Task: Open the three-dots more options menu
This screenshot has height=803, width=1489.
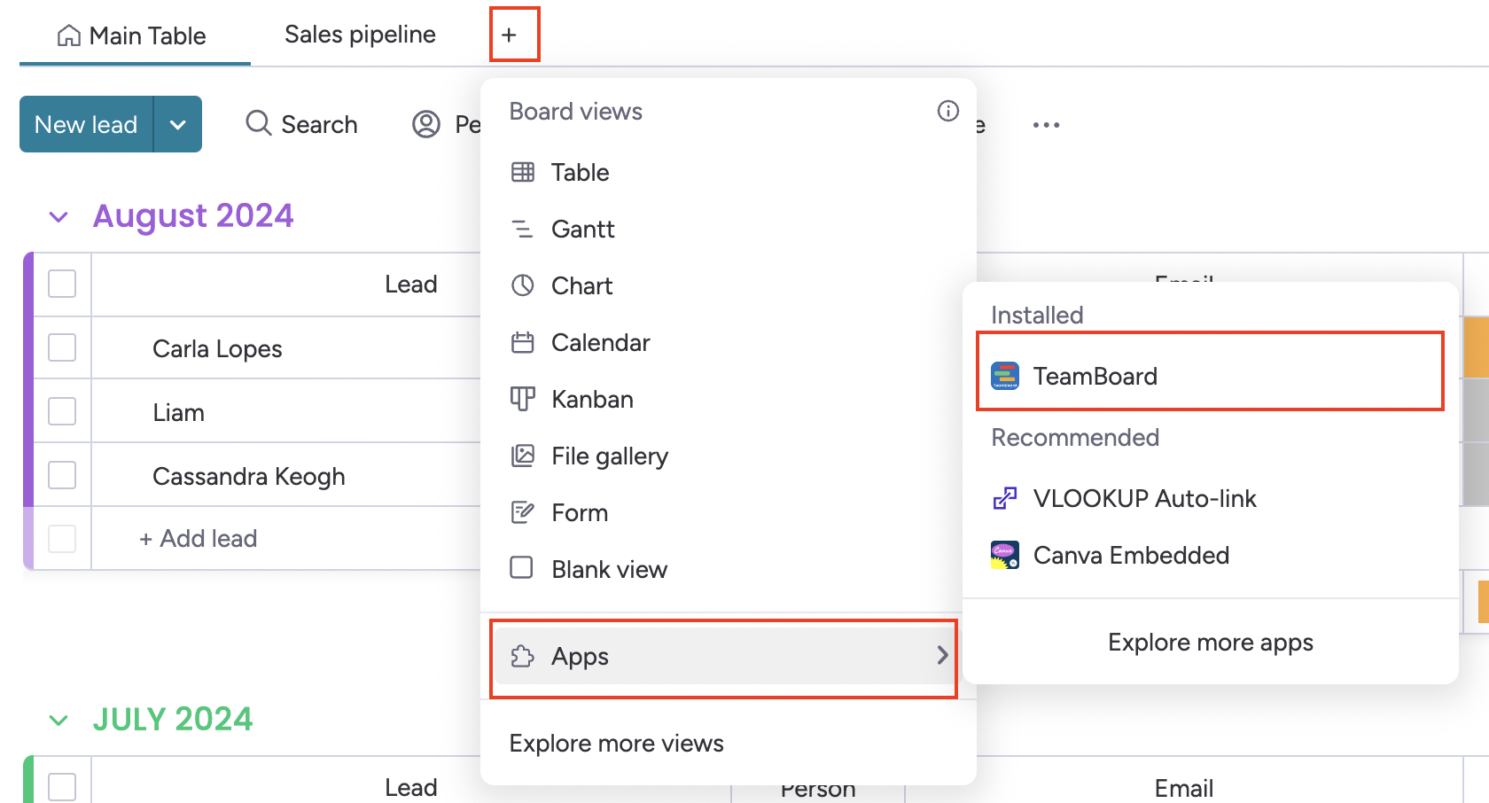Action: click(x=1046, y=125)
